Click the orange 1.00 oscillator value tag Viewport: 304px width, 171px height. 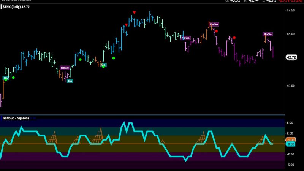click(291, 140)
